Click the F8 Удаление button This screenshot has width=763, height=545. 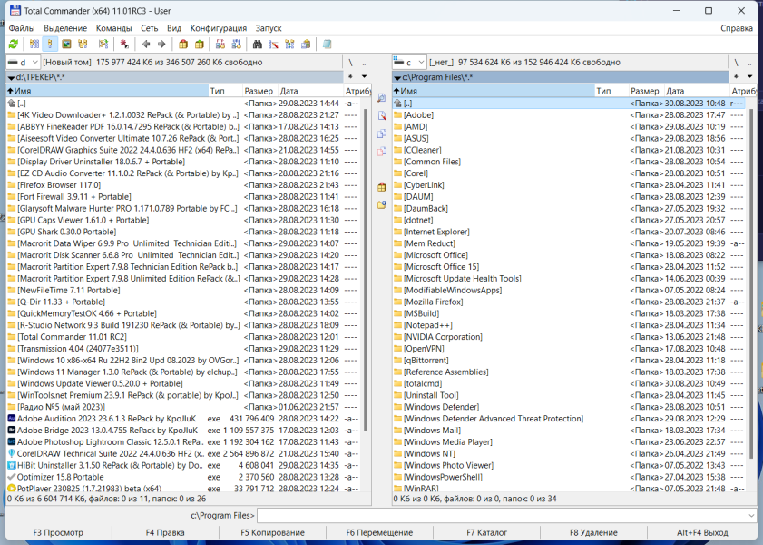593,533
